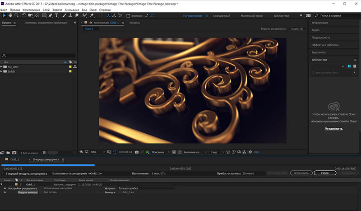Open the Classic 3D renderer button
The height and width of the screenshot is (211, 361).
(297, 29)
